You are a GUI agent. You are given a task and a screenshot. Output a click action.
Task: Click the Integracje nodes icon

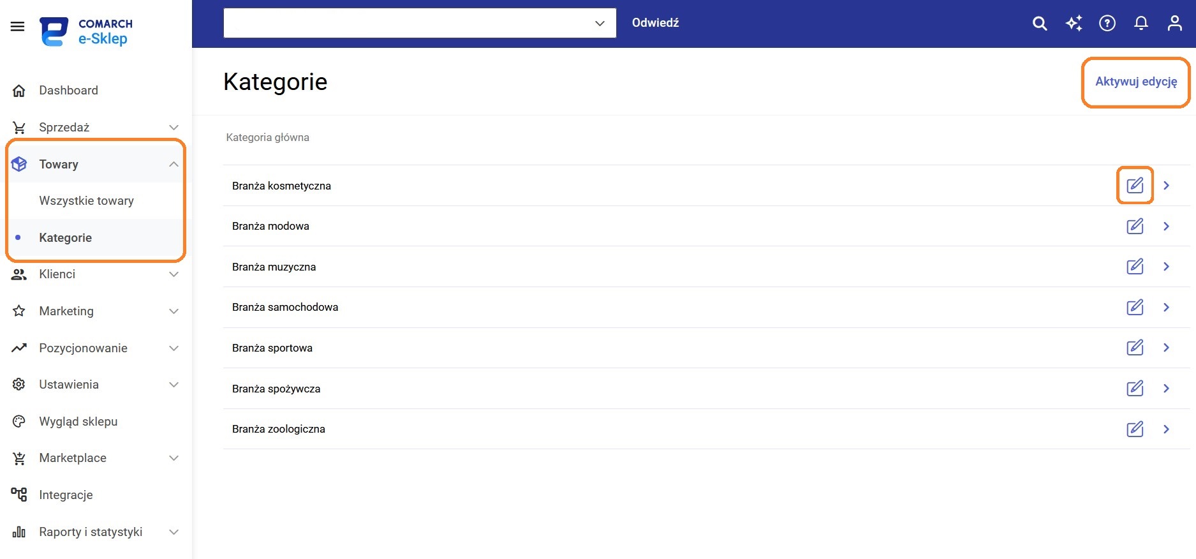coord(19,495)
